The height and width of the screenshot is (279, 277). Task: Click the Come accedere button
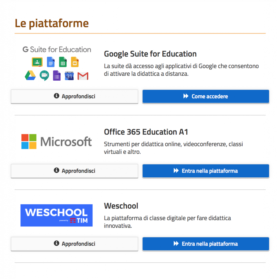pos(206,96)
